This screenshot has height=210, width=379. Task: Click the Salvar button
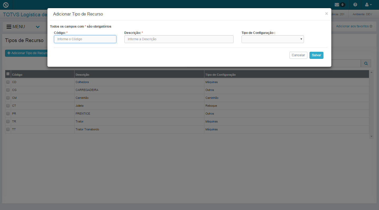[x=316, y=55]
